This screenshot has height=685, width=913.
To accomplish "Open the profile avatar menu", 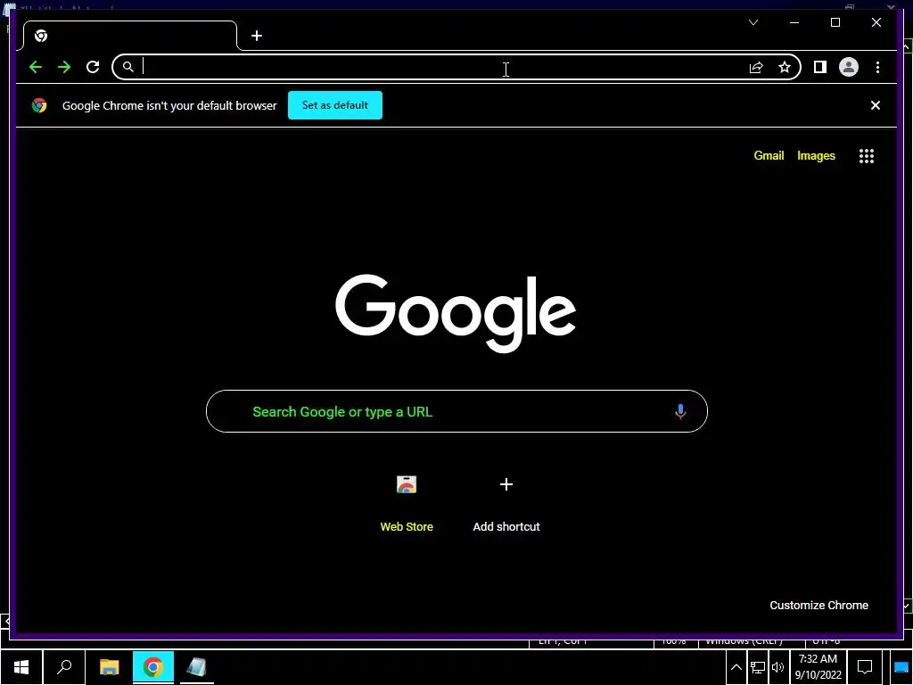I will [x=849, y=67].
